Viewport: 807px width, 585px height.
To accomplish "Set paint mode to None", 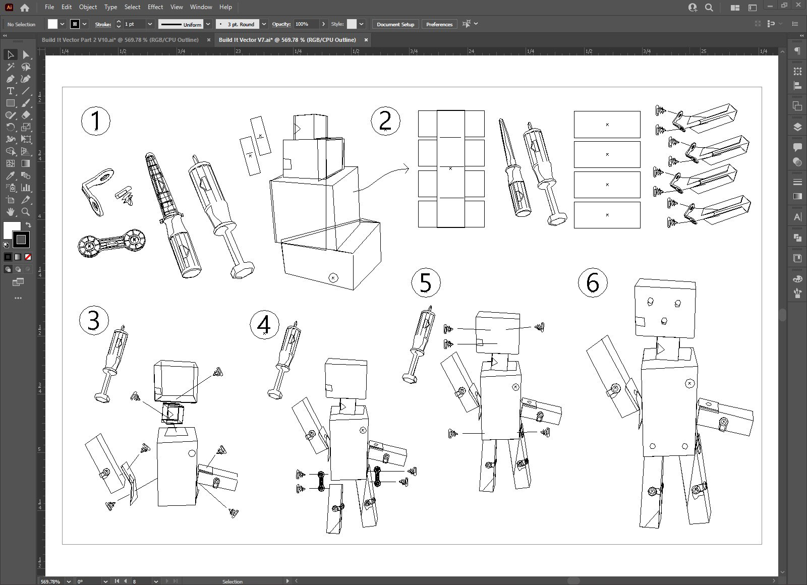I will (28, 257).
